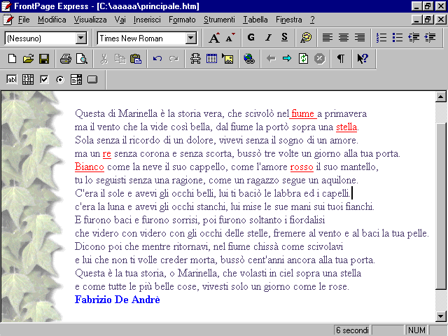Click the Cut scissors icon

(x=104, y=59)
